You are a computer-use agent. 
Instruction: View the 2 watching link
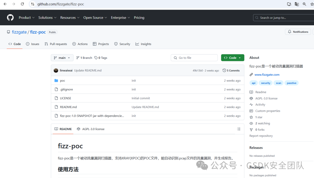tap(260, 123)
